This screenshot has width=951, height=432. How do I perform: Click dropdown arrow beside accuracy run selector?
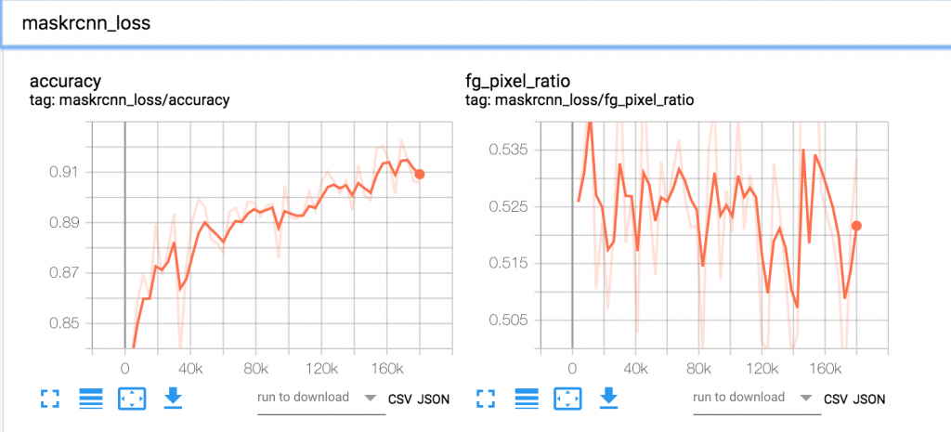[370, 399]
